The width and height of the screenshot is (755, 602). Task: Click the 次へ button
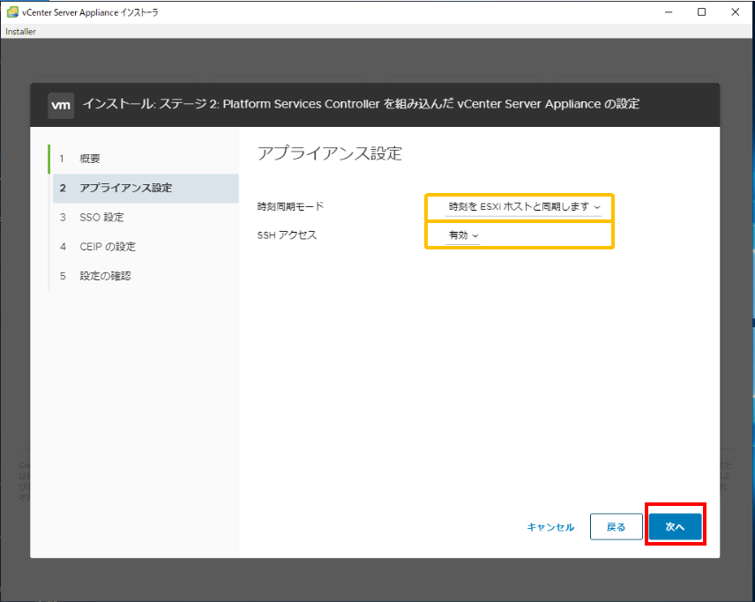coord(675,526)
